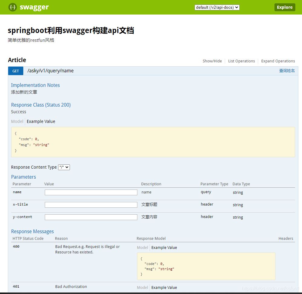This screenshot has width=302, height=294.
Task: Click the 400 HTTP status code
Action: pyautogui.click(x=16, y=246)
